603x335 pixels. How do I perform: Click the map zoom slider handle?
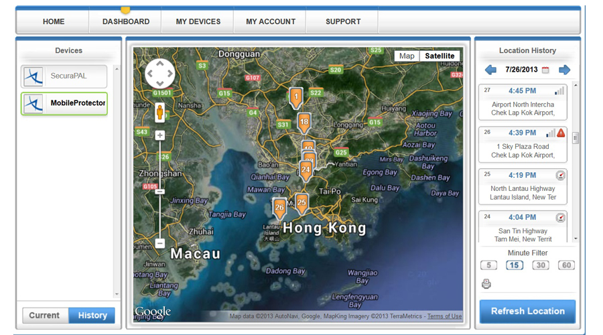[160, 192]
